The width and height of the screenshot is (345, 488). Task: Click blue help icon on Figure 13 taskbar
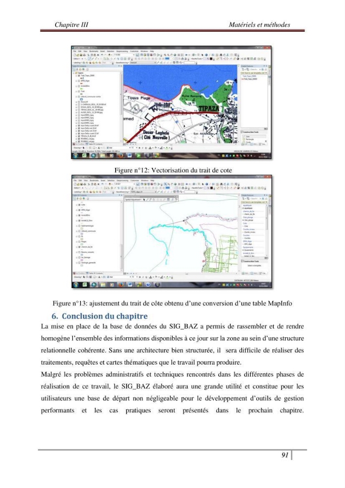[148, 285]
